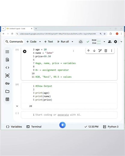The height and width of the screenshot is (156, 125).
Task: Collapse the header with the chevron
Action: [121, 42]
